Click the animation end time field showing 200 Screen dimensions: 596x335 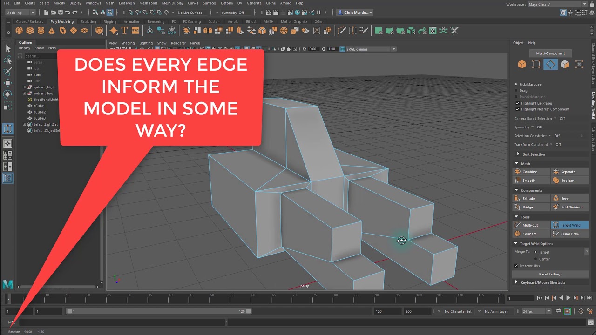coord(419,311)
